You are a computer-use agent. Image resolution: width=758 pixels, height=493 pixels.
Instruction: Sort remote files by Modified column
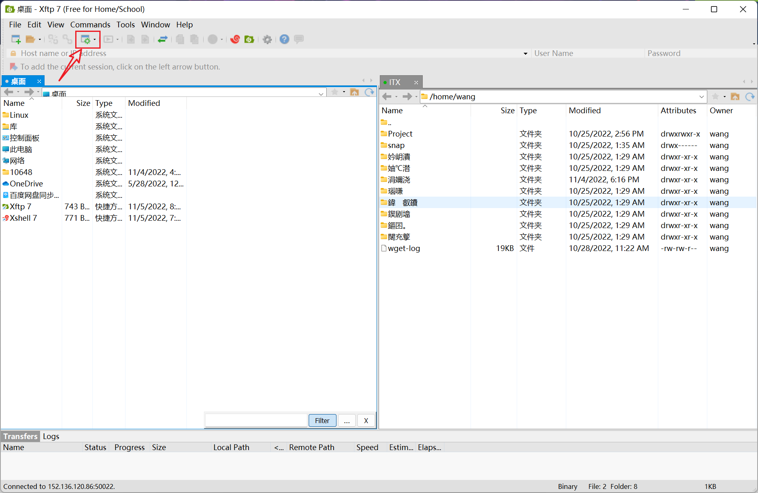(585, 110)
